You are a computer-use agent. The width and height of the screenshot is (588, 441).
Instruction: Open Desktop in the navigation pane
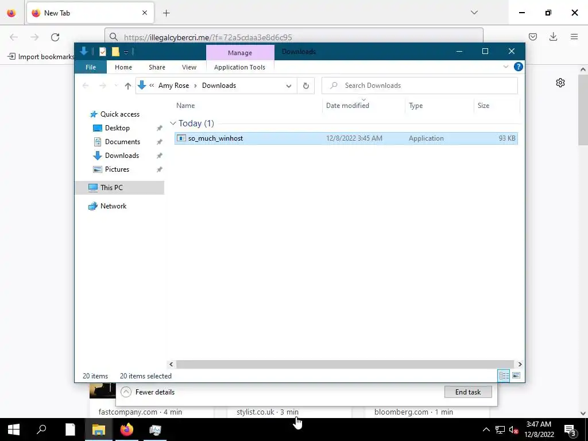117,128
